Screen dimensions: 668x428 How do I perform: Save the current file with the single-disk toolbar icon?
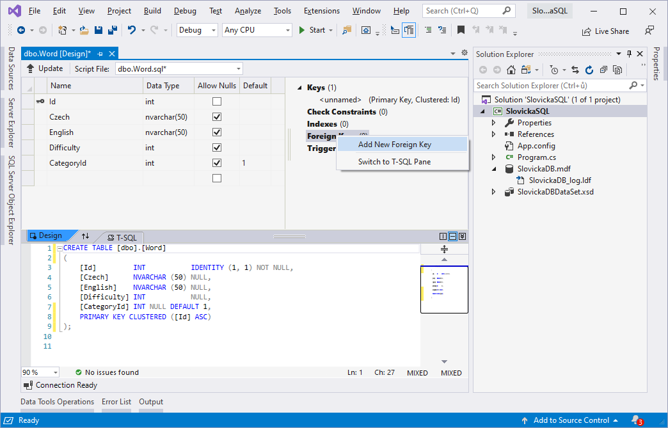coord(99,30)
